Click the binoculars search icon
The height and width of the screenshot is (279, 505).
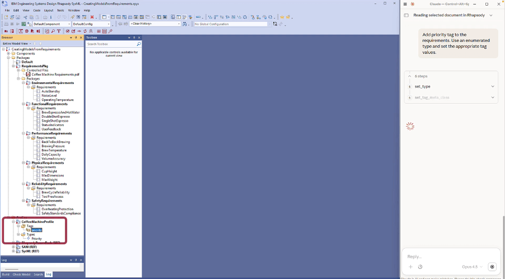tap(185, 24)
